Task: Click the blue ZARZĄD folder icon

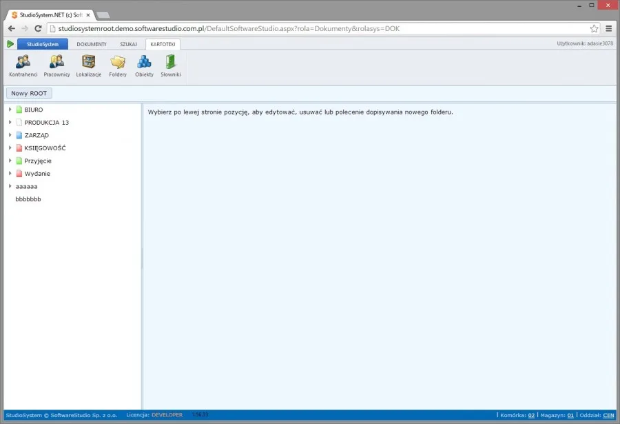Action: point(19,135)
